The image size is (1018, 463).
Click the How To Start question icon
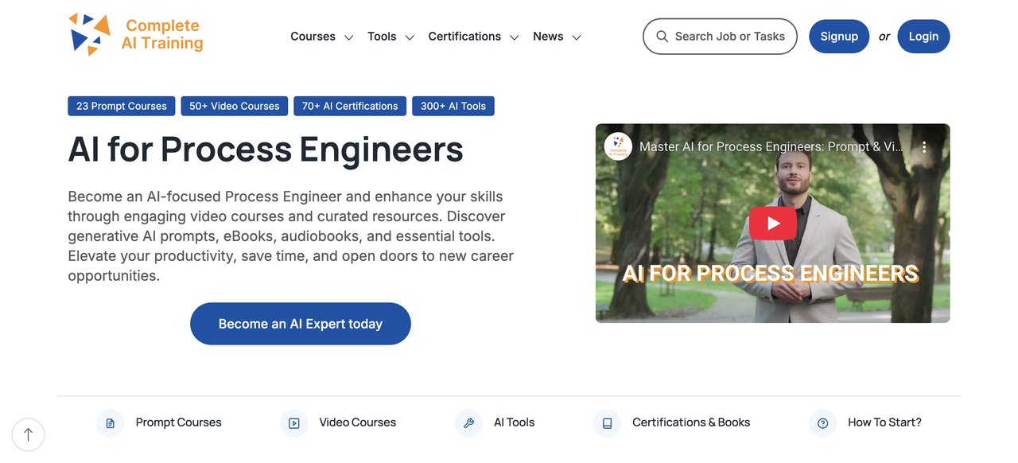823,423
